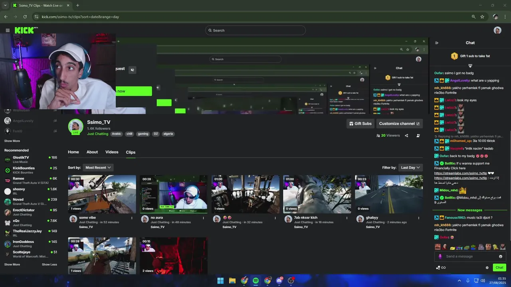
Task: Expand the Chrome tab search dropdown
Action: click(x=5, y=6)
